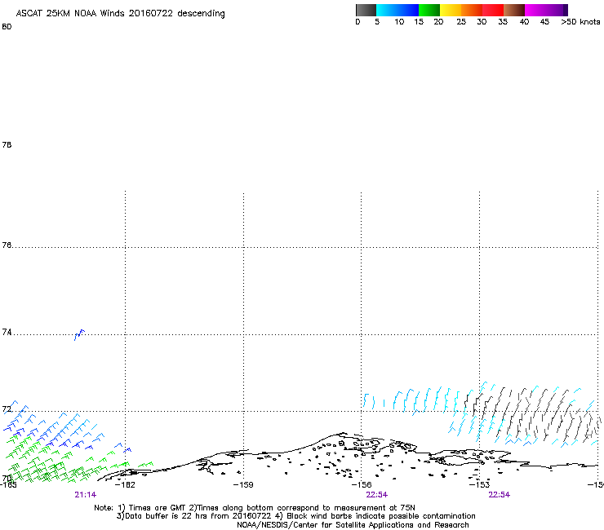This screenshot has height=530, width=604.
Task: Click the longitude label -159
Action: (x=243, y=484)
